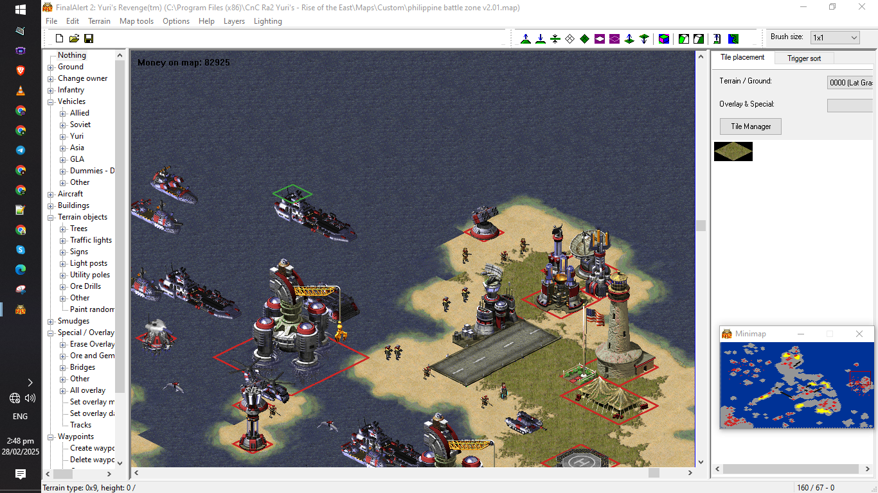The image size is (878, 493).
Task: Click the green diamond show-tilesets icon
Action: pyautogui.click(x=584, y=39)
